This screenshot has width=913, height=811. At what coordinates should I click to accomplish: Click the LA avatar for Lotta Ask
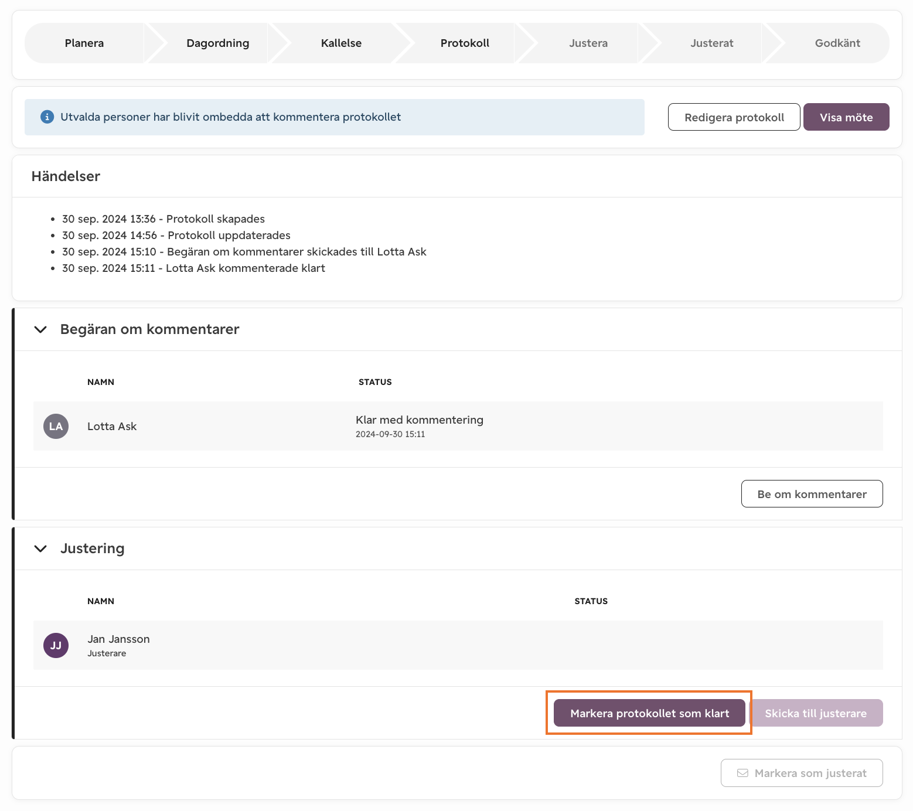(x=56, y=426)
